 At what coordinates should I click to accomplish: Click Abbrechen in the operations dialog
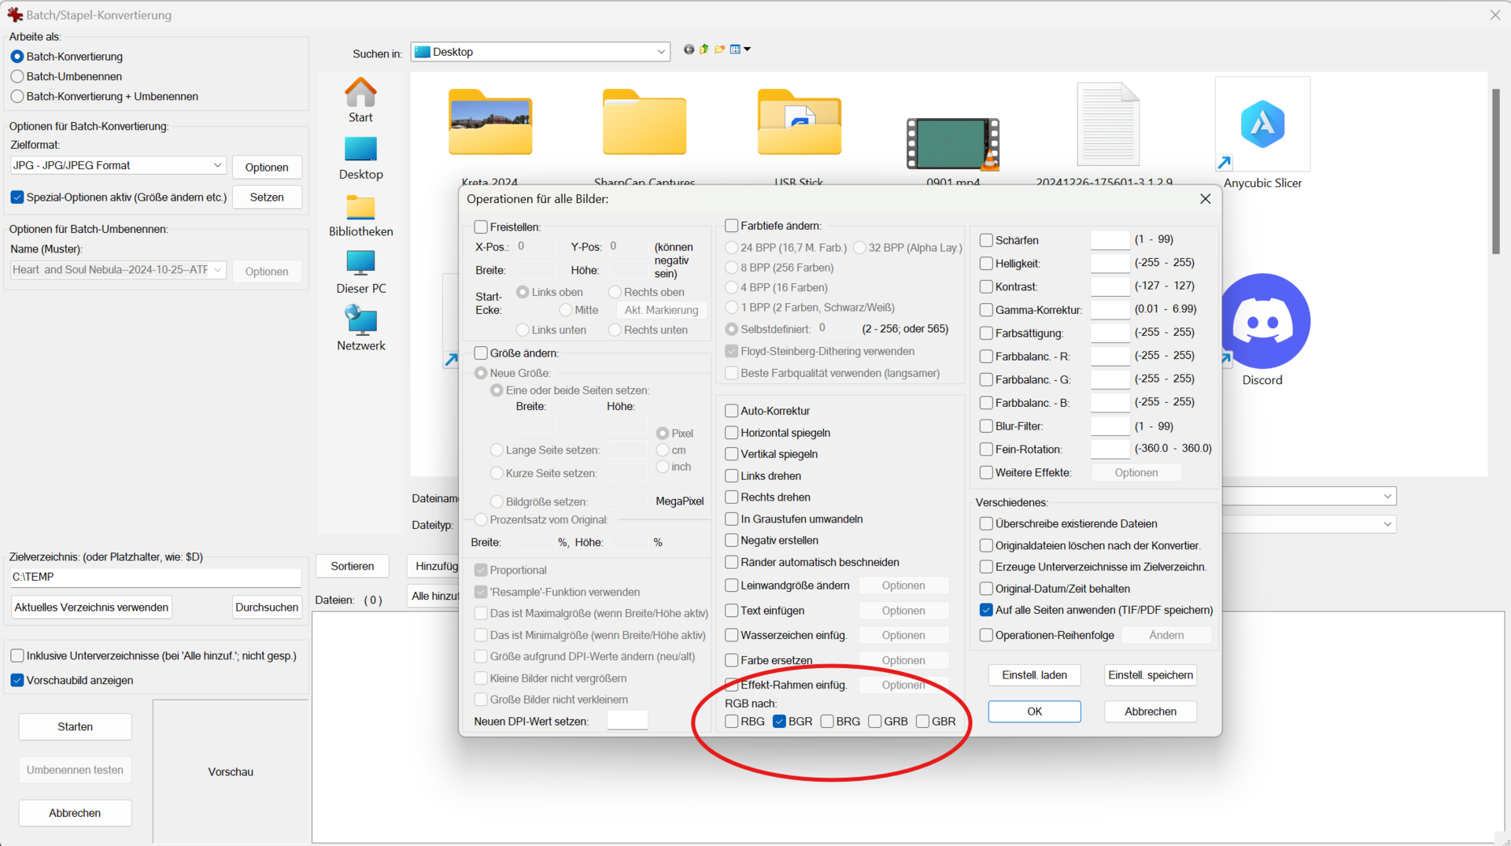pos(1150,711)
